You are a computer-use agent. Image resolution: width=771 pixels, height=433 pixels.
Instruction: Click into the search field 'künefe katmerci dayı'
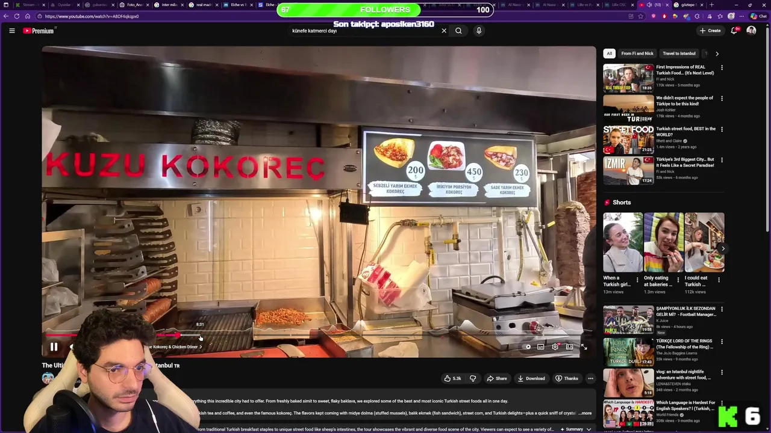[x=364, y=31]
